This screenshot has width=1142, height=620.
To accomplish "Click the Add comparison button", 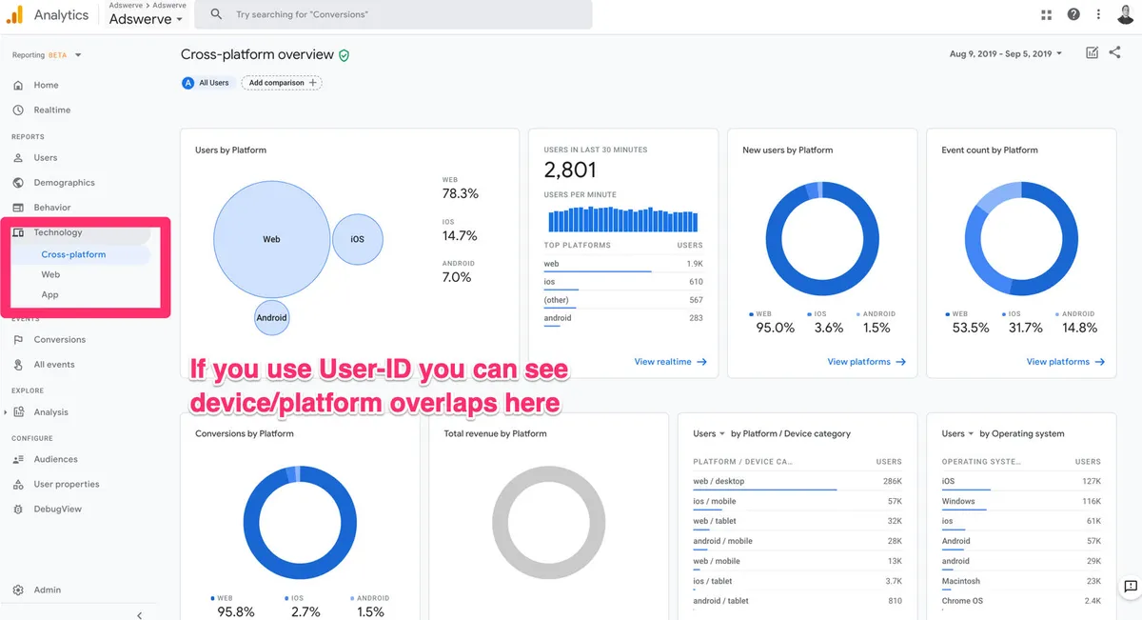I will [x=282, y=83].
